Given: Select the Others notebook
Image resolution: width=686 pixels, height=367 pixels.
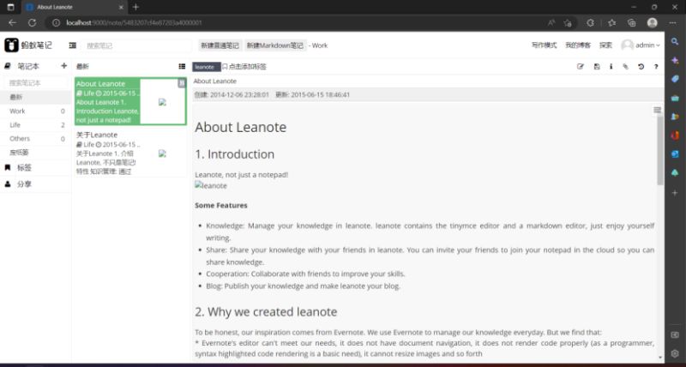Looking at the screenshot, I should [x=35, y=139].
